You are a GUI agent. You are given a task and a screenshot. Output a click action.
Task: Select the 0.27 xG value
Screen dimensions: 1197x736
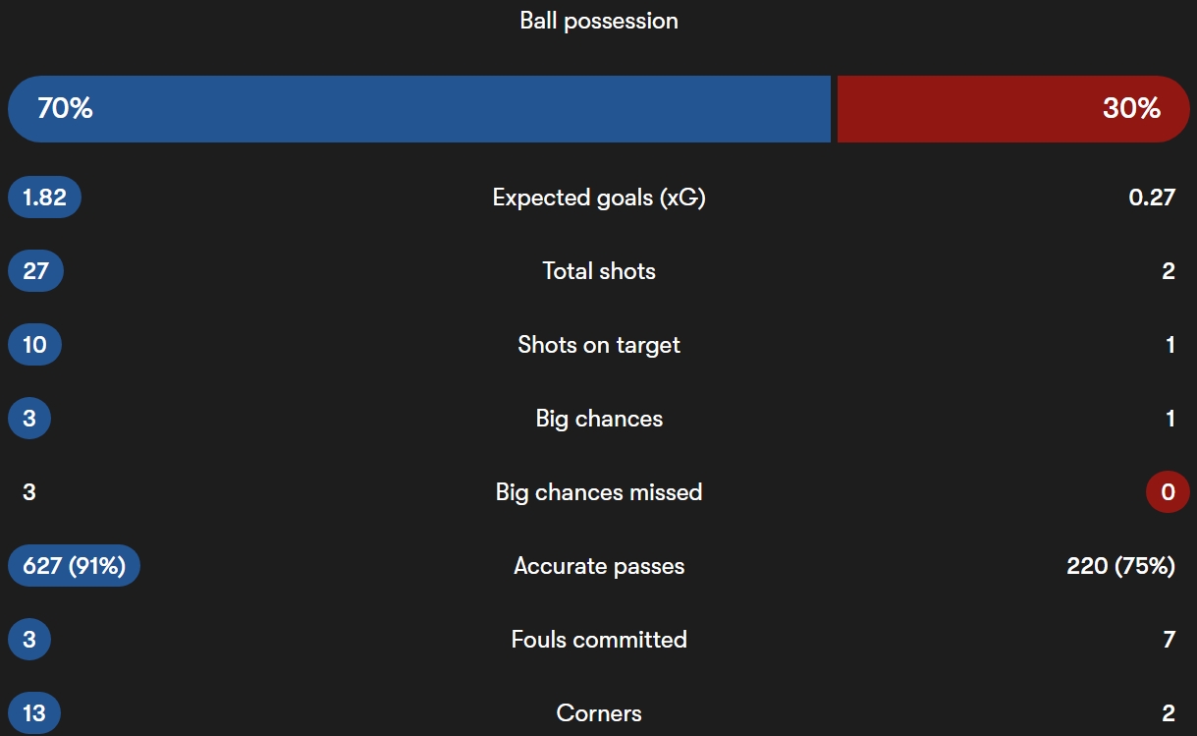pos(1152,198)
